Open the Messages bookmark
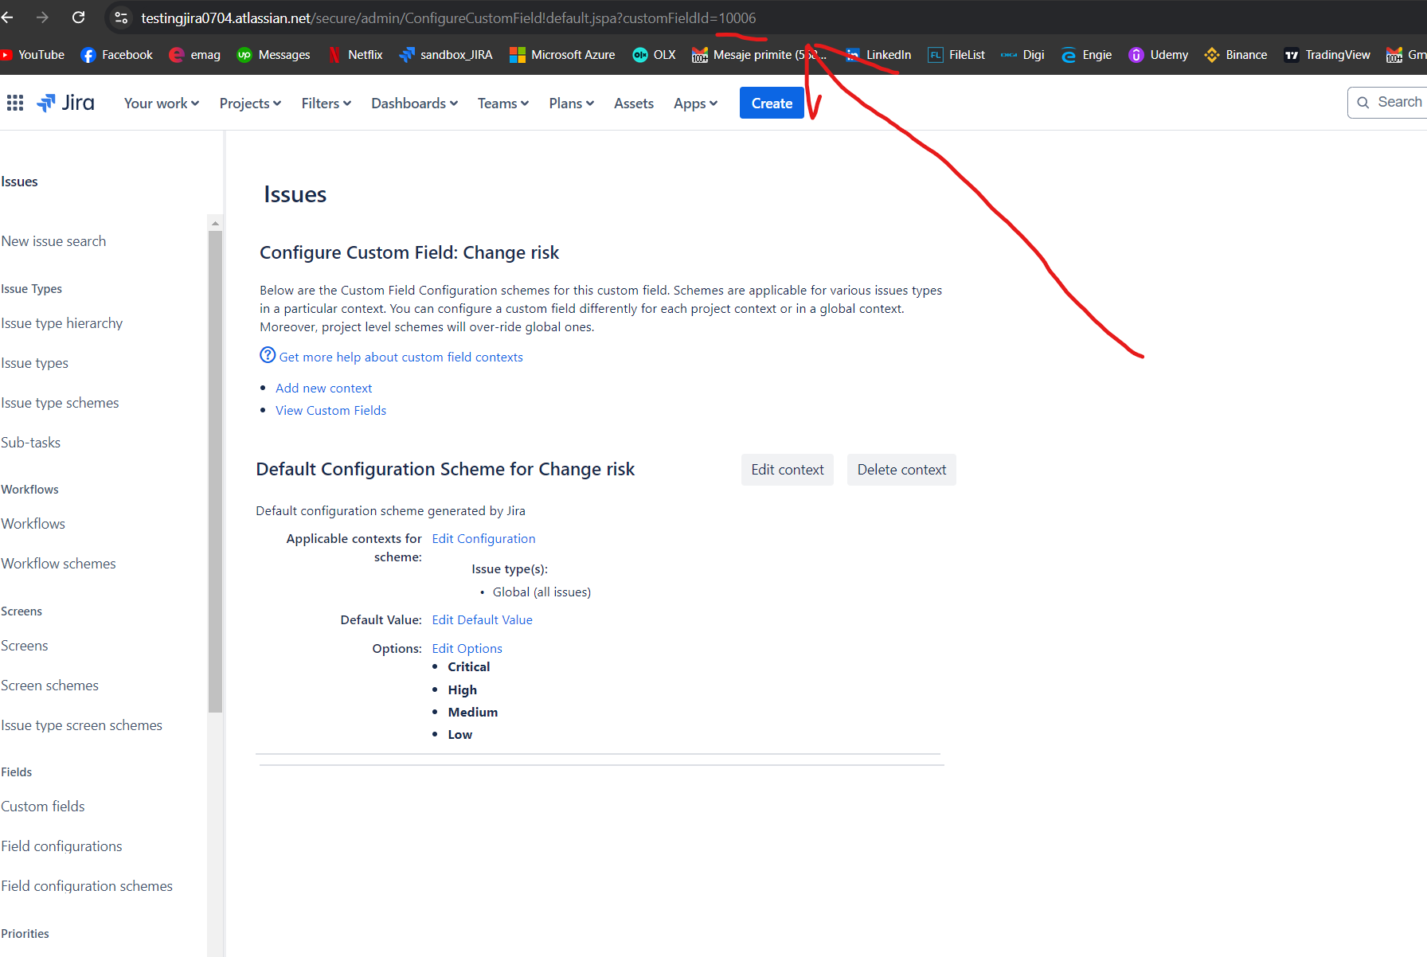Screen dimensions: 1427x957 point(274,55)
